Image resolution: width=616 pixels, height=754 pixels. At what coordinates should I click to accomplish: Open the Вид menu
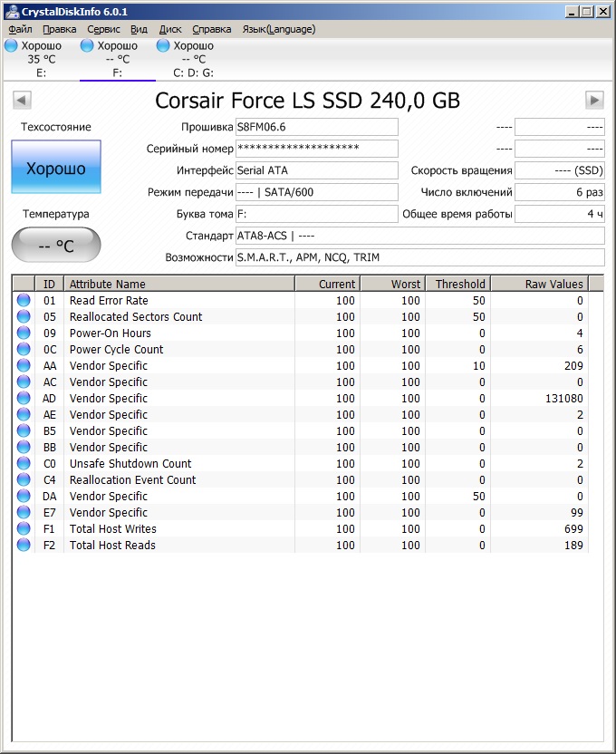tap(139, 29)
